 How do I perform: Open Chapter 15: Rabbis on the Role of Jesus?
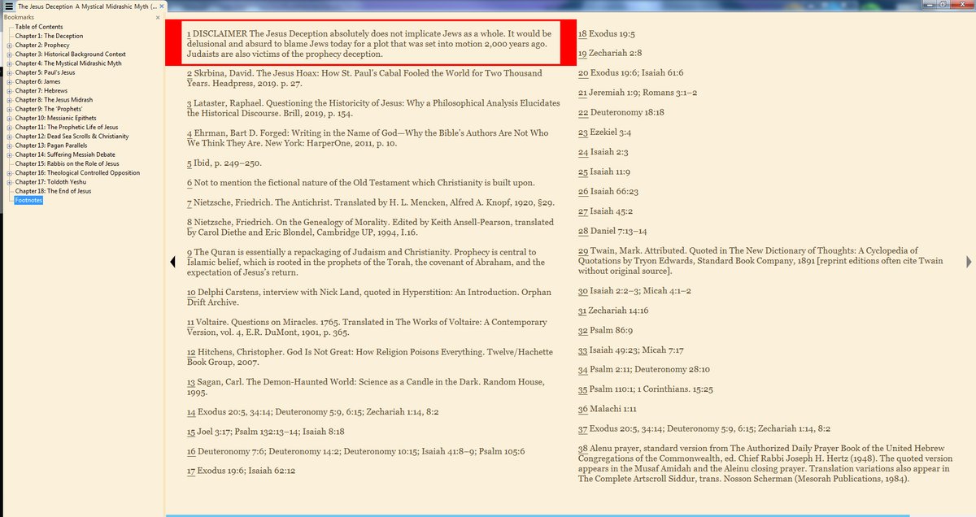[67, 163]
